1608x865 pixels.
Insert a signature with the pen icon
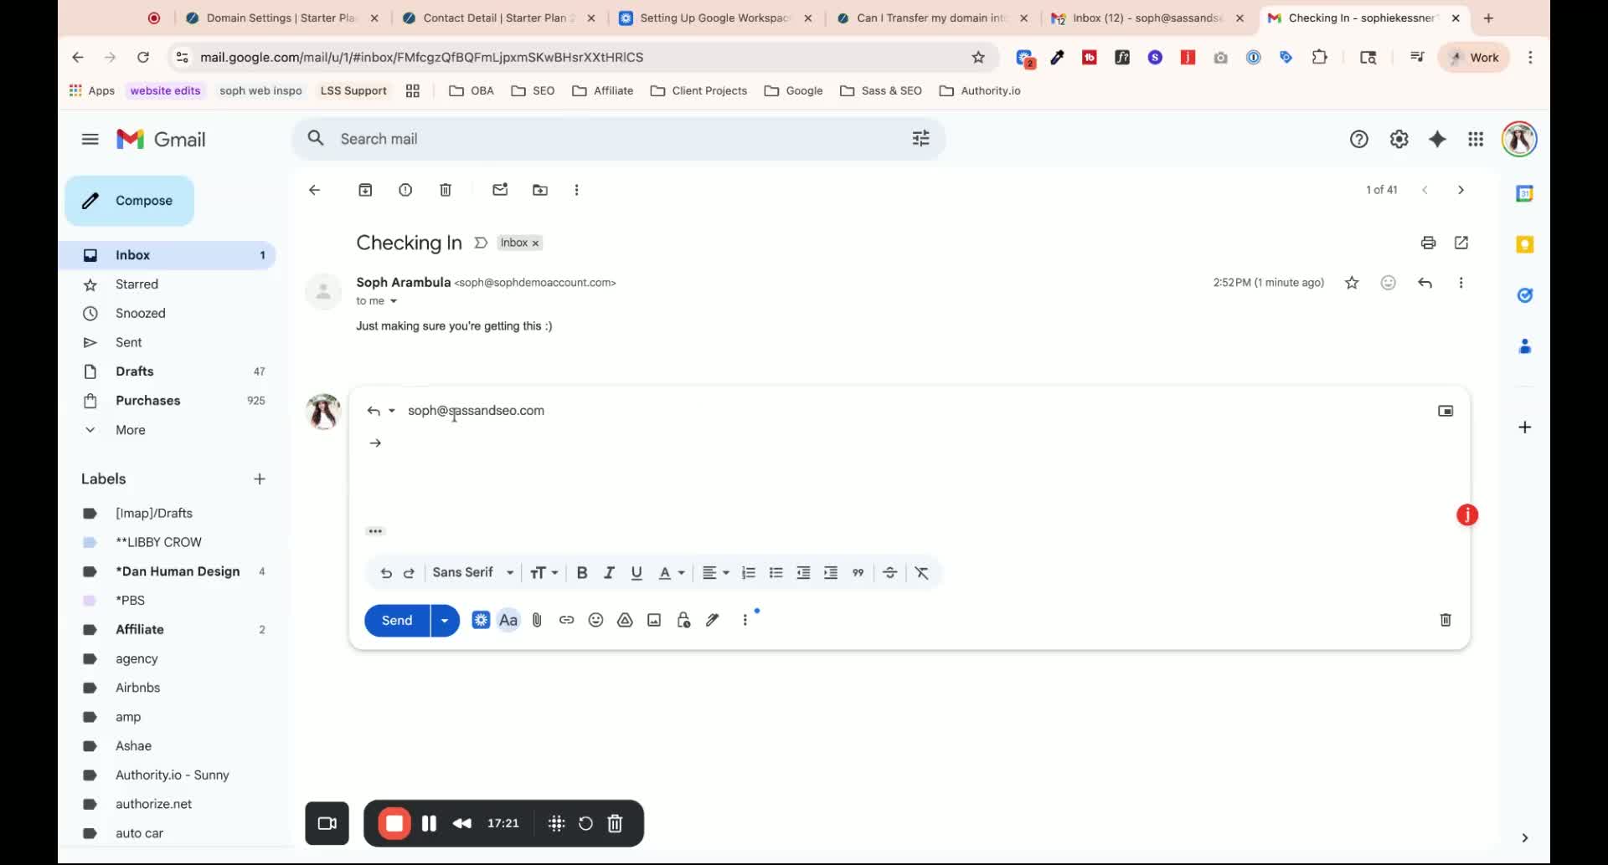pos(713,620)
